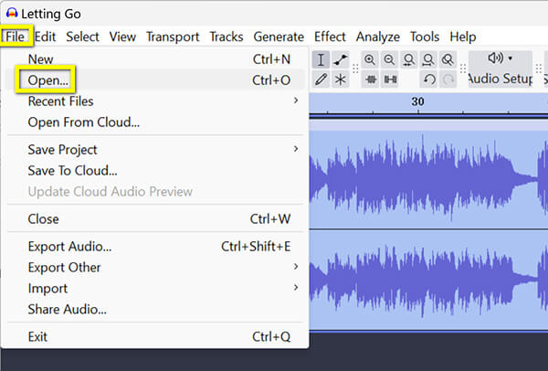Click the upper stereo channel waveform

pos(428,180)
